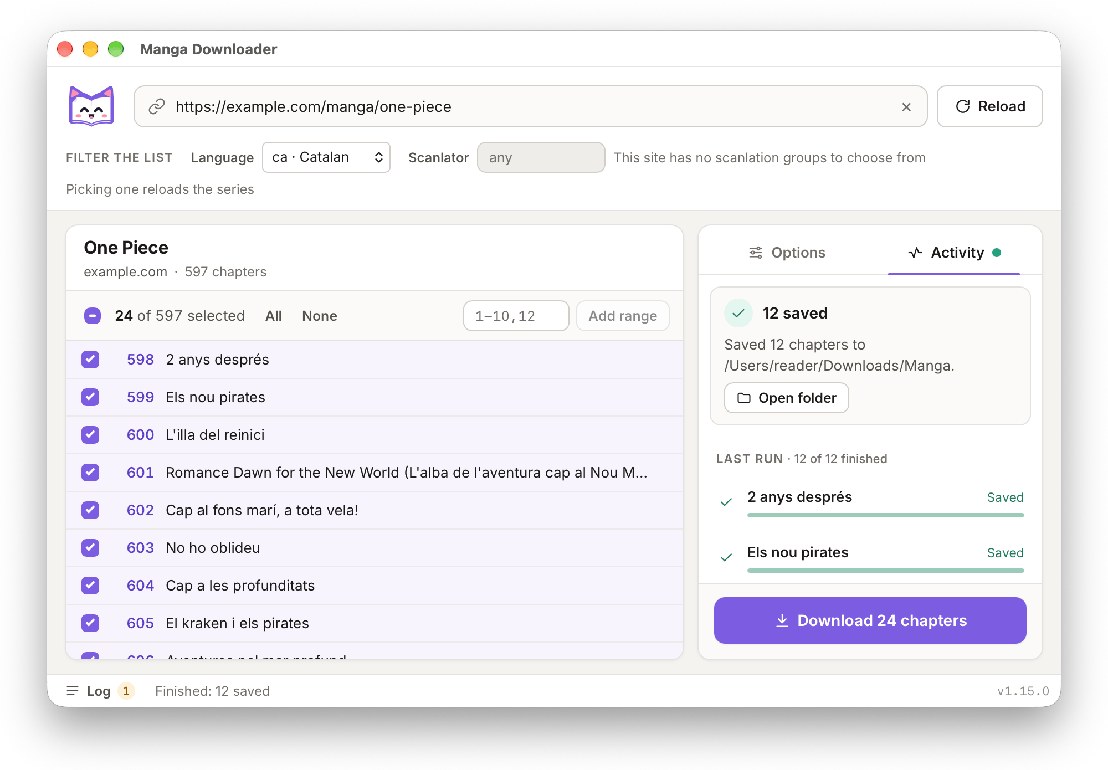The image size is (1108, 770).
Task: Uncheck chapter 601 Romance Dawn checkbox
Action: click(x=90, y=473)
